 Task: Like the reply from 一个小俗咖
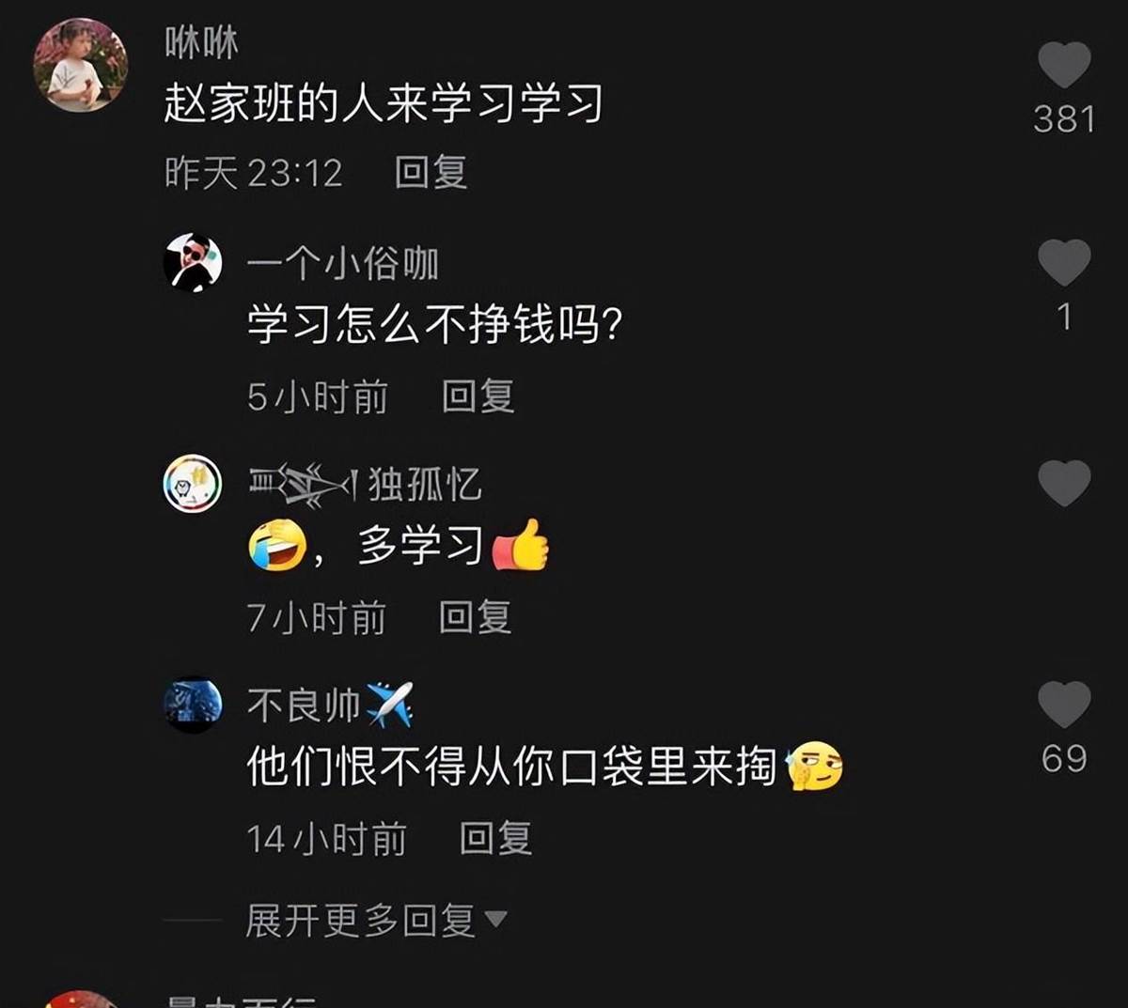1064,262
